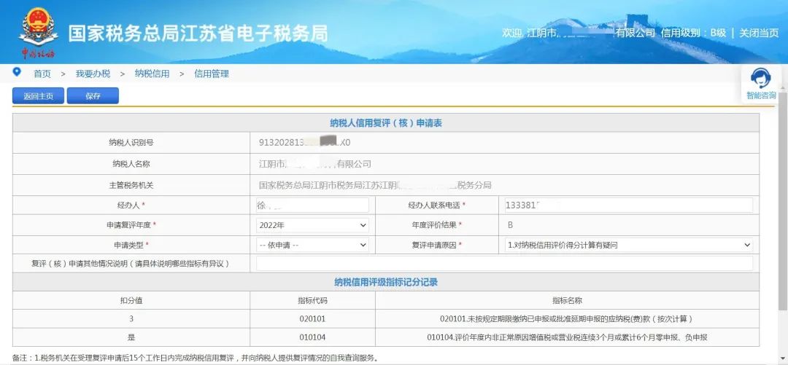788x365 pixels.
Task: Open the 智能咨询 assistant icon
Action: [x=761, y=83]
